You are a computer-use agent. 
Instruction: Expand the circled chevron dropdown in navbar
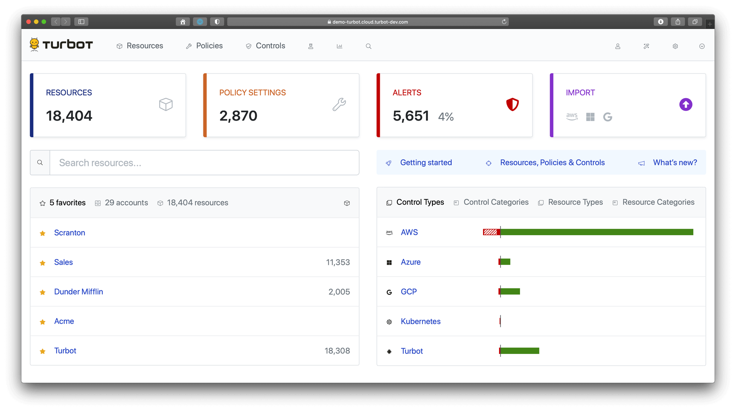pyautogui.click(x=702, y=46)
